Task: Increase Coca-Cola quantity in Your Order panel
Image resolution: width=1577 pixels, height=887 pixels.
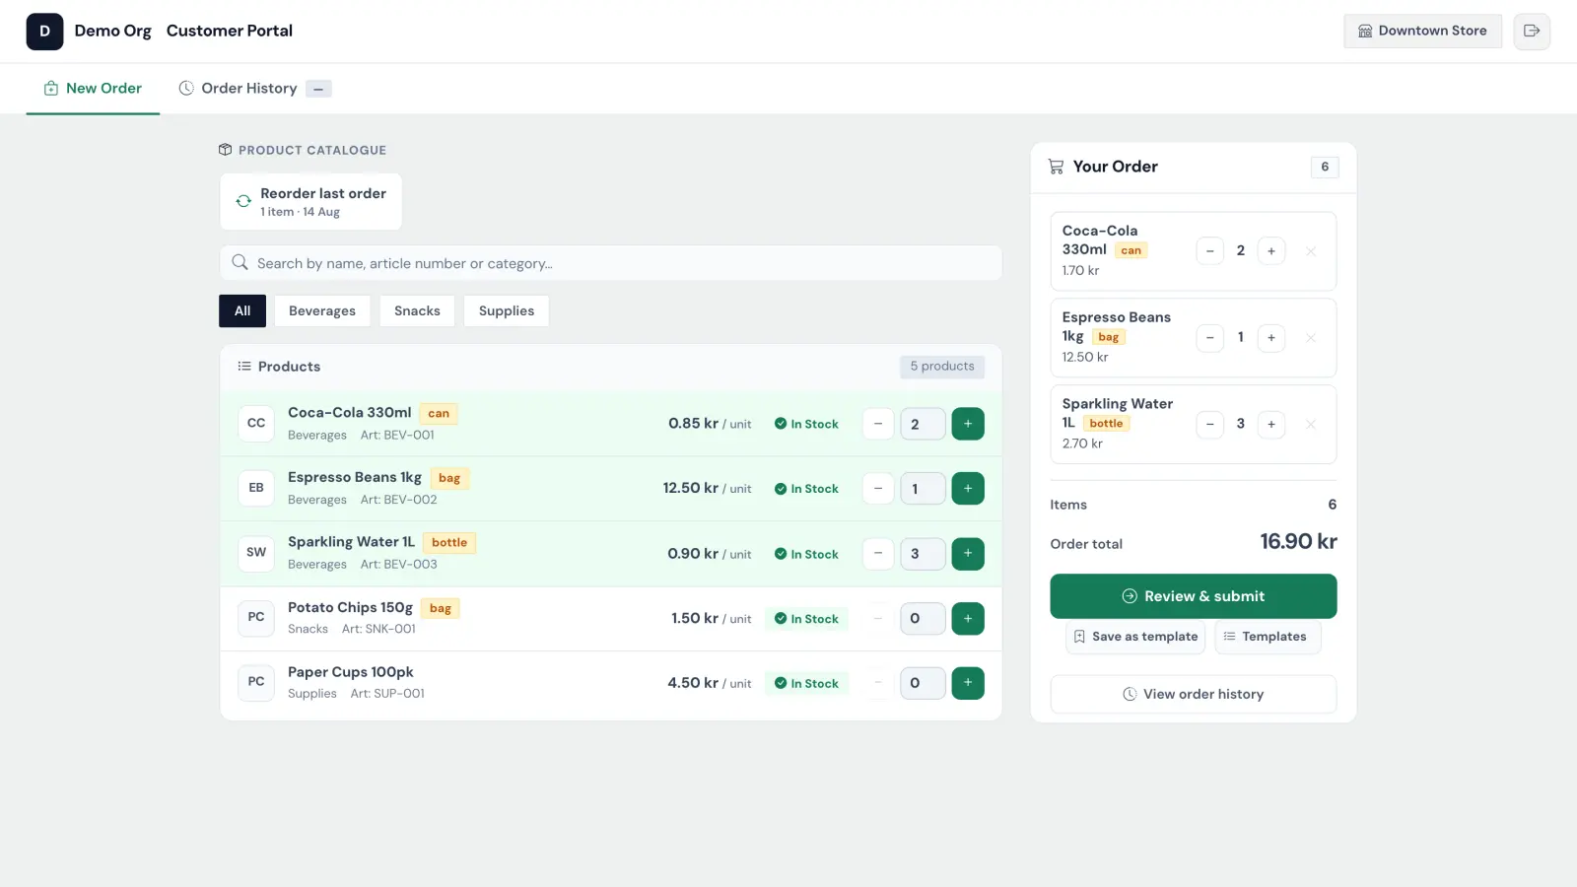Action: coord(1271,251)
